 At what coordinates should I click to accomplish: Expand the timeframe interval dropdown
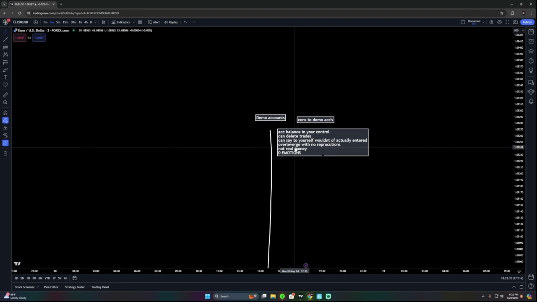pos(96,22)
